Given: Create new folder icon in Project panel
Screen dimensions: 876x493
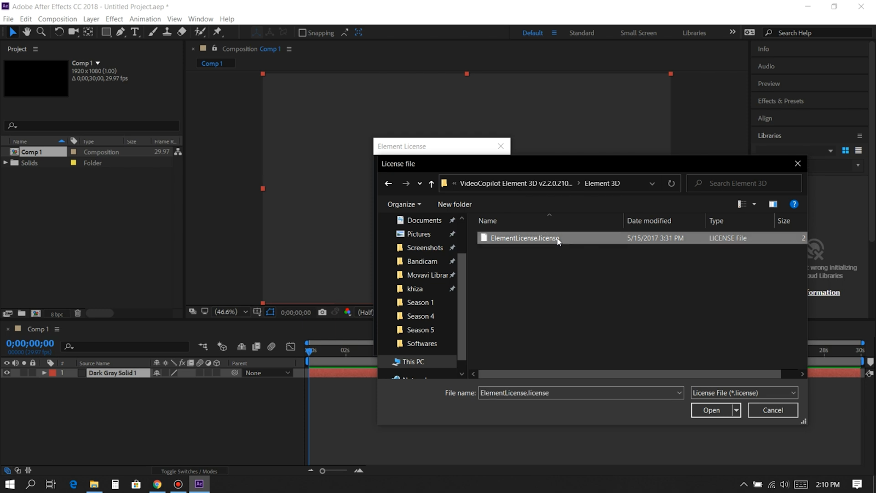Looking at the screenshot, I should pyautogui.click(x=21, y=313).
